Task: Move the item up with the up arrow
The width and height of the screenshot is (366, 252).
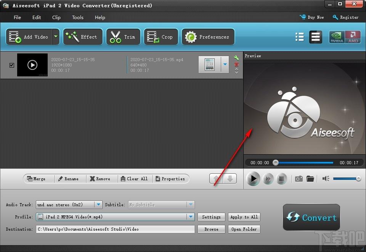Action: 216,179
